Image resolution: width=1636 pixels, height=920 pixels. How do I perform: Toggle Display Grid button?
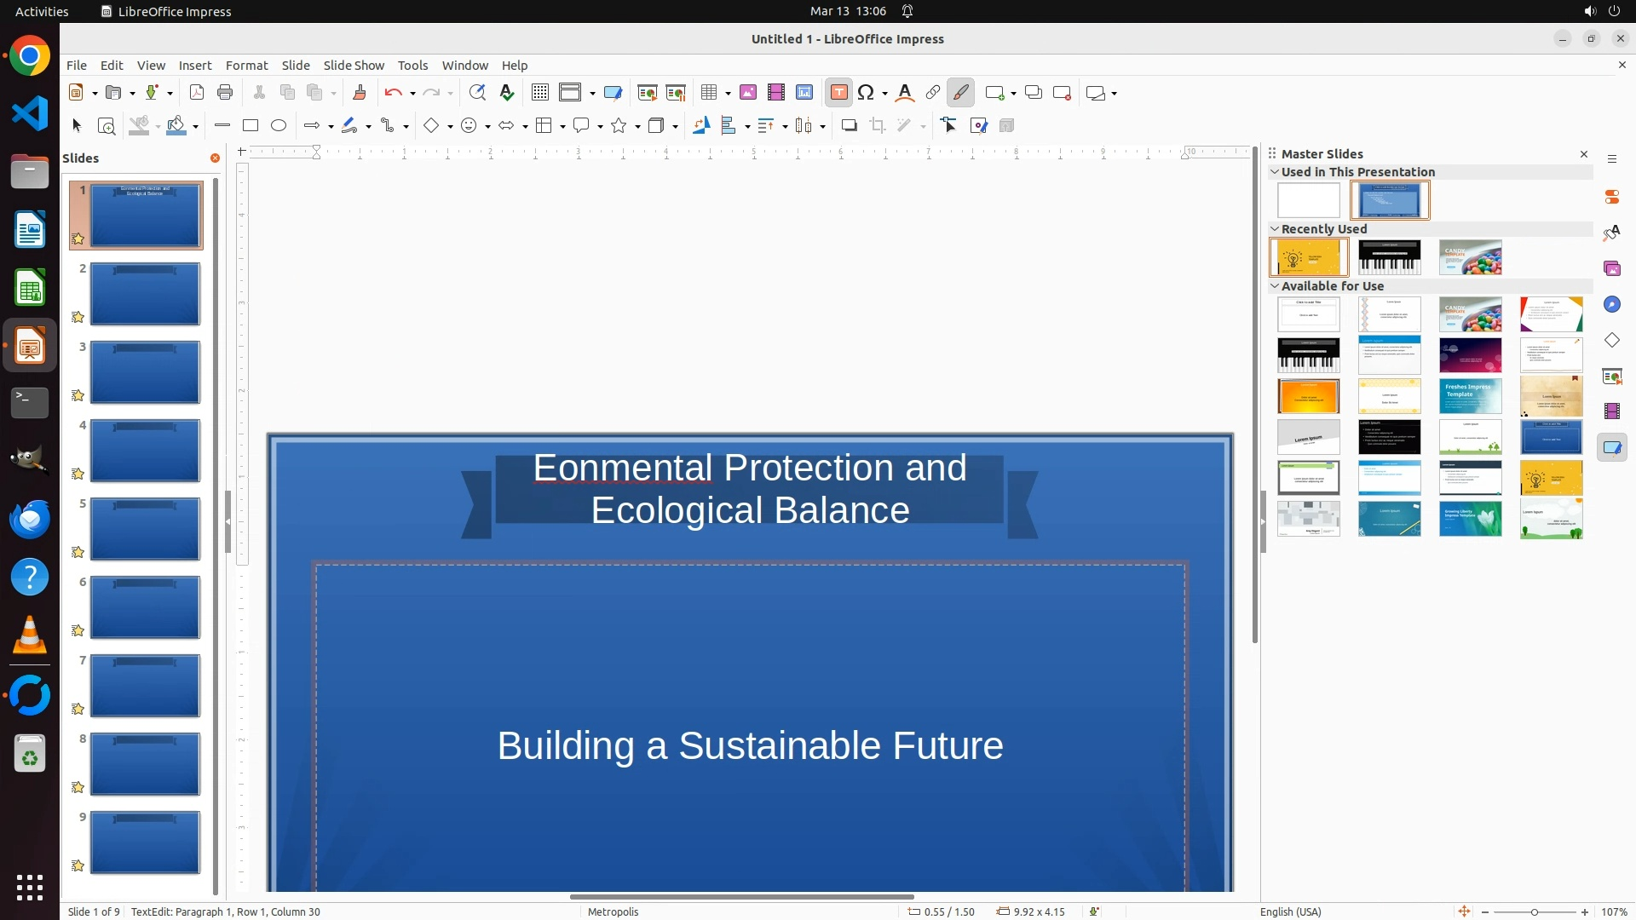(540, 93)
